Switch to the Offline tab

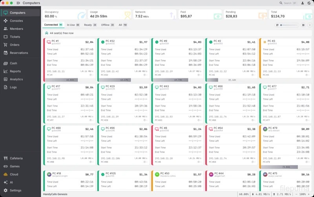point(108,25)
